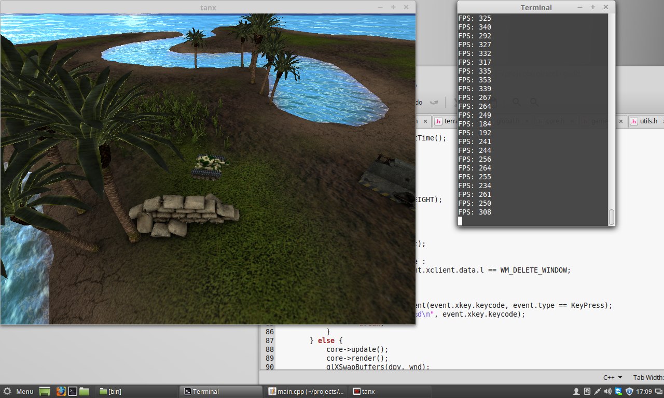Click the Terminal window title text
Screen dimensions: 664x398
[x=536, y=7]
